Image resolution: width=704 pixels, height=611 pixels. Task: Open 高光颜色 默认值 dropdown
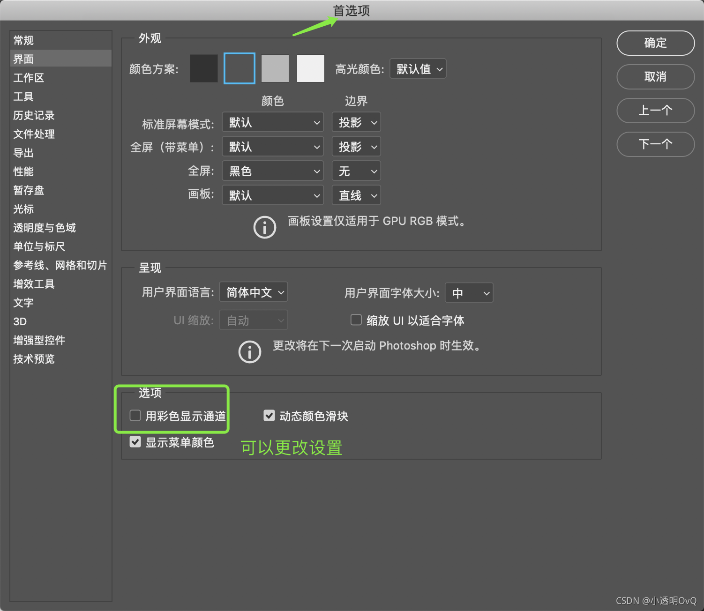pos(418,69)
